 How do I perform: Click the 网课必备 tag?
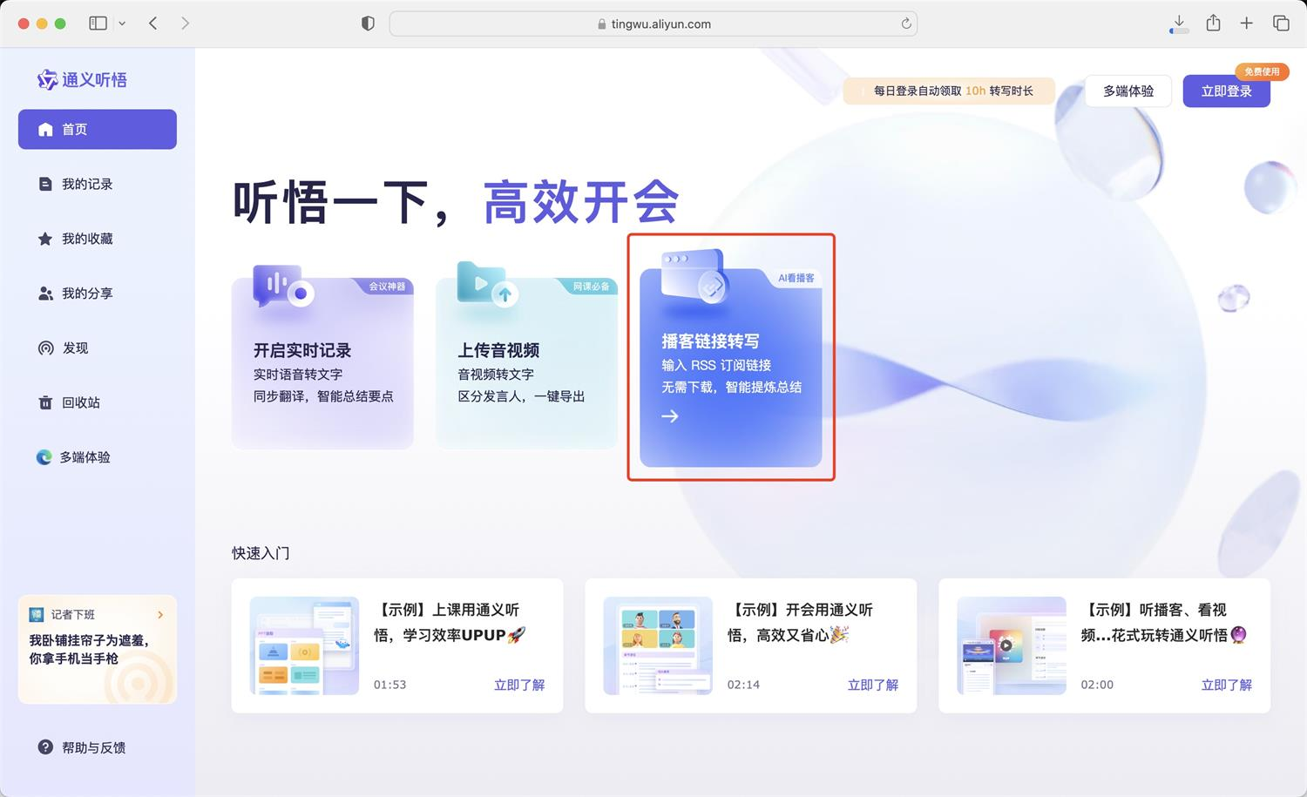591,287
